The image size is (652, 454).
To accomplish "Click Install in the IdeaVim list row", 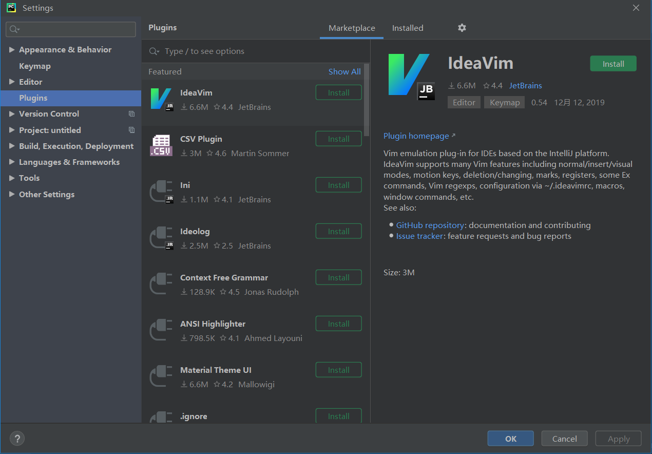I will point(339,92).
